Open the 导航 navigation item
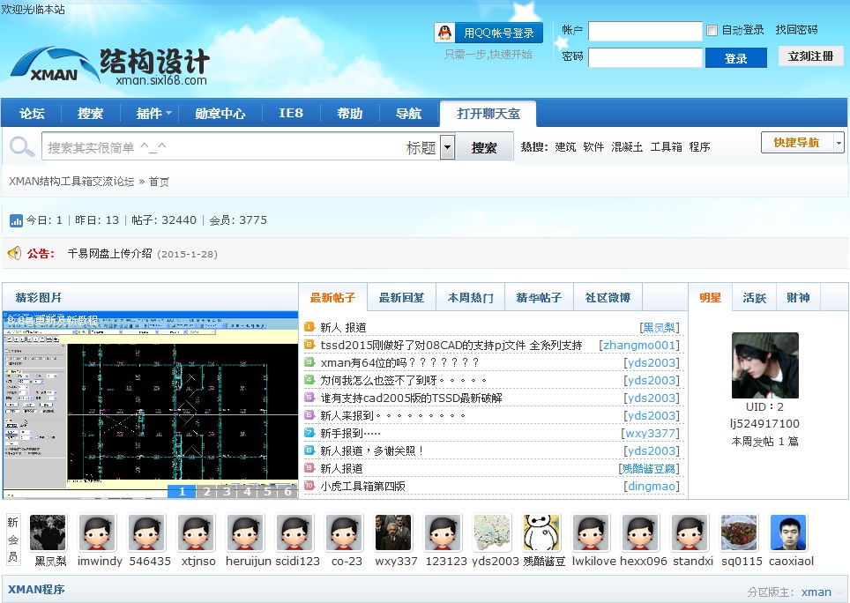The height and width of the screenshot is (603, 850). pyautogui.click(x=408, y=113)
